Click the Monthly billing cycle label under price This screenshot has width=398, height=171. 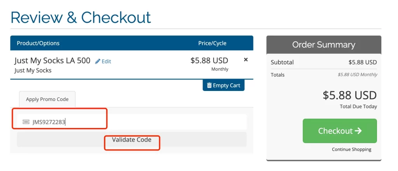[220, 69]
